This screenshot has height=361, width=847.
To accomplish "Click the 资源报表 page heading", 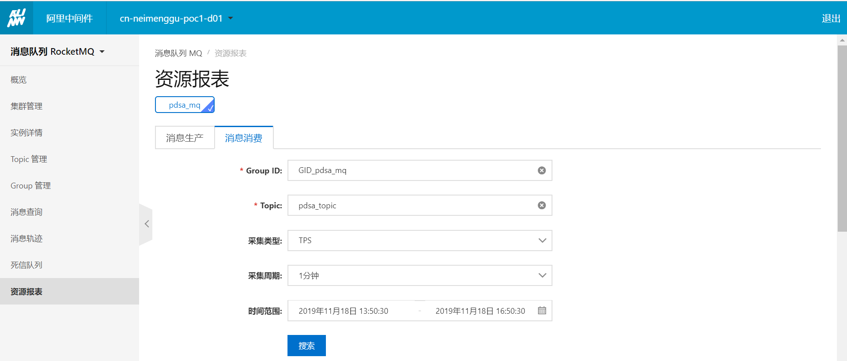I will pos(192,79).
